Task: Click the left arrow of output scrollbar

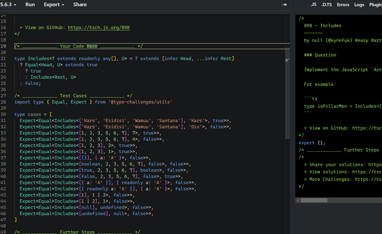Action: [298, 200]
